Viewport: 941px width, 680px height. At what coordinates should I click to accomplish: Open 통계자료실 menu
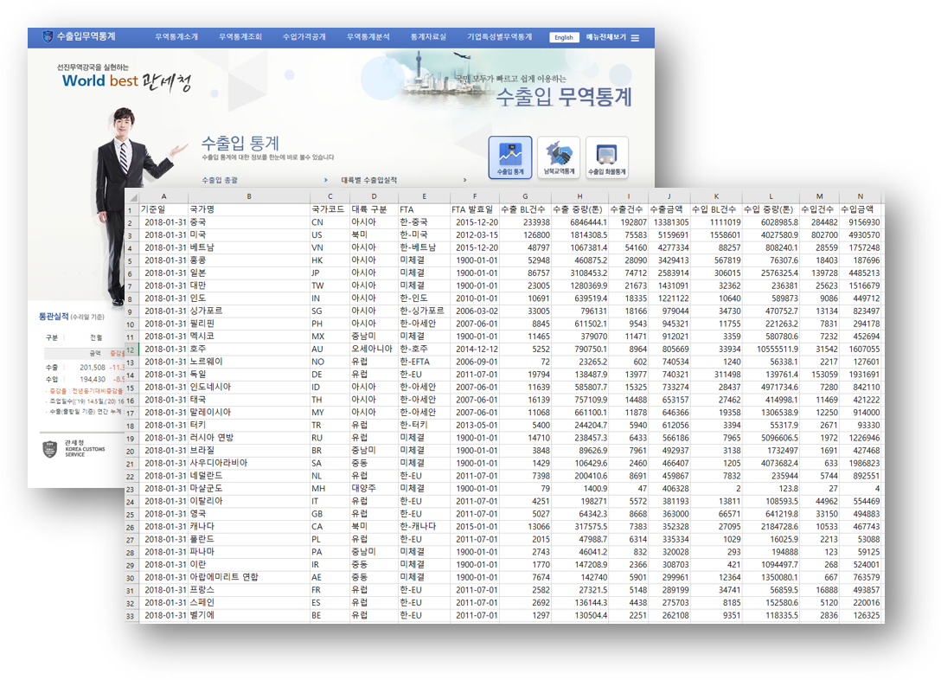(x=428, y=37)
